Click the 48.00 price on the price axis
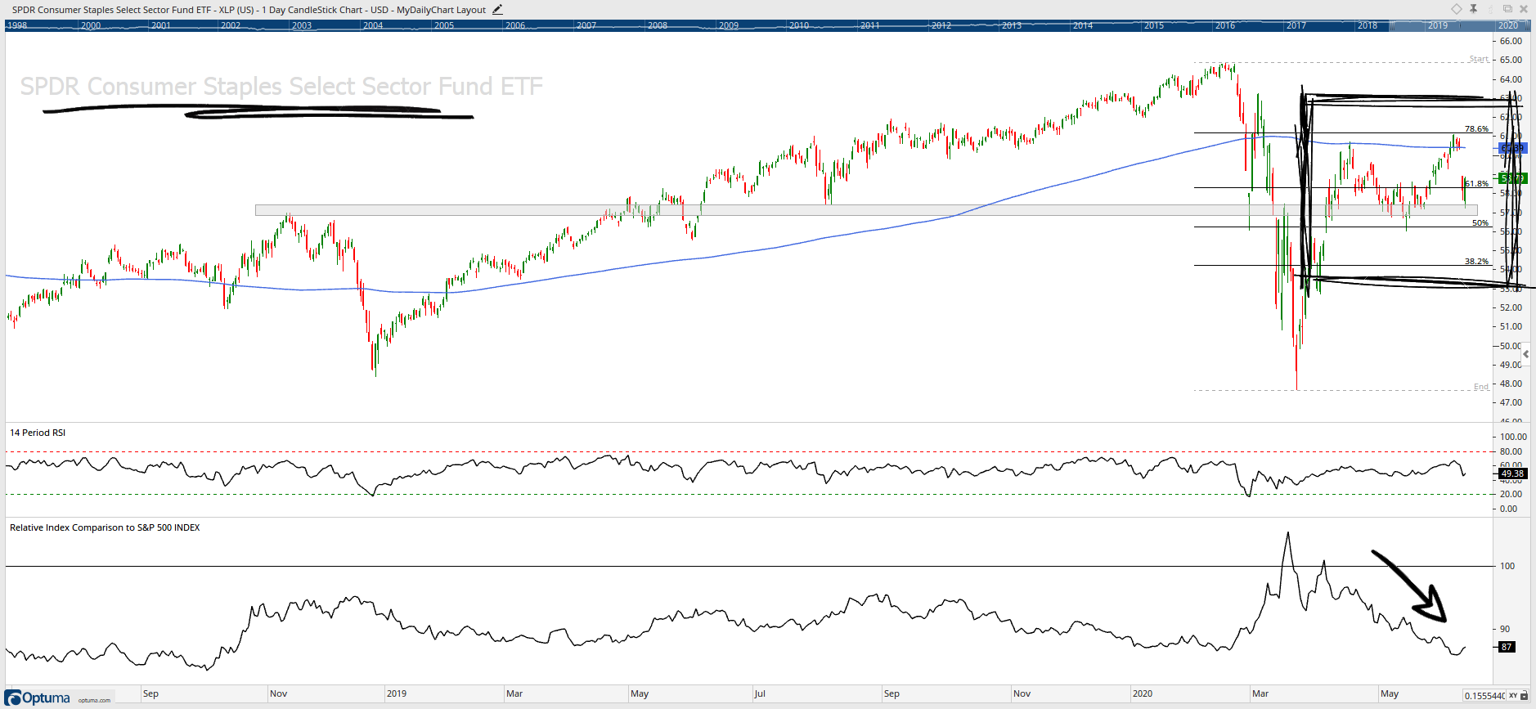The width and height of the screenshot is (1536, 709). pyautogui.click(x=1511, y=384)
